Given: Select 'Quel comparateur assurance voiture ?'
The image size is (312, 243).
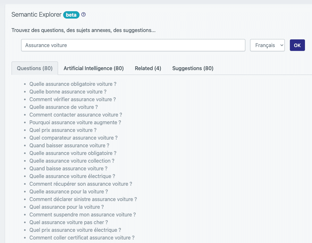Looking at the screenshot, I should (73, 138).
